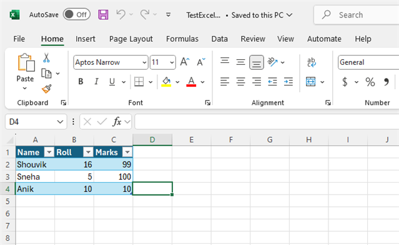Apply accounting dollar format
Image resolution: width=399 pixels, height=245 pixels.
click(x=345, y=82)
